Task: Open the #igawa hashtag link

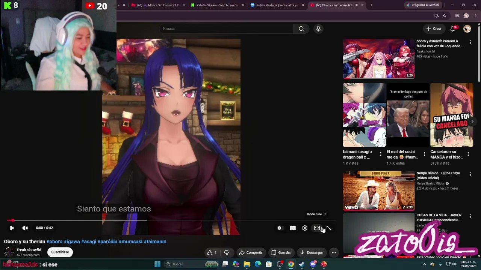Action: pos(72,241)
